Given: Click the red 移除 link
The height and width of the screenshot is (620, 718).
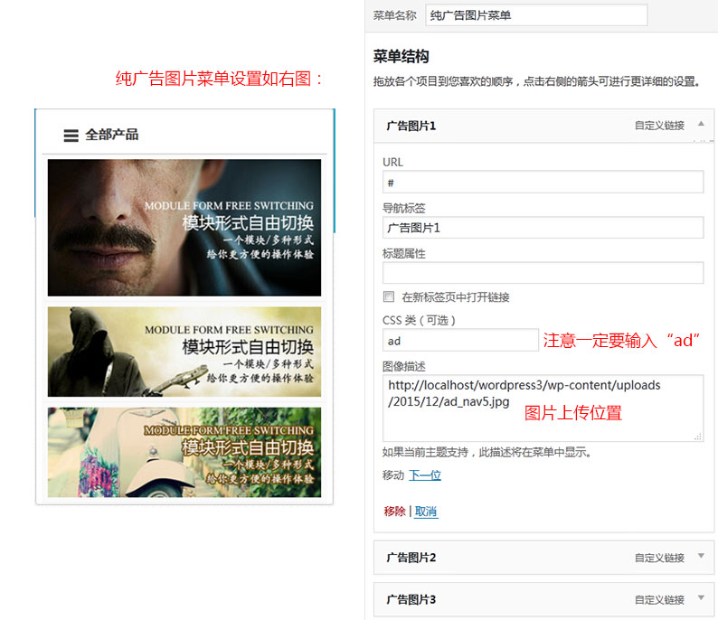Looking at the screenshot, I should point(394,512).
